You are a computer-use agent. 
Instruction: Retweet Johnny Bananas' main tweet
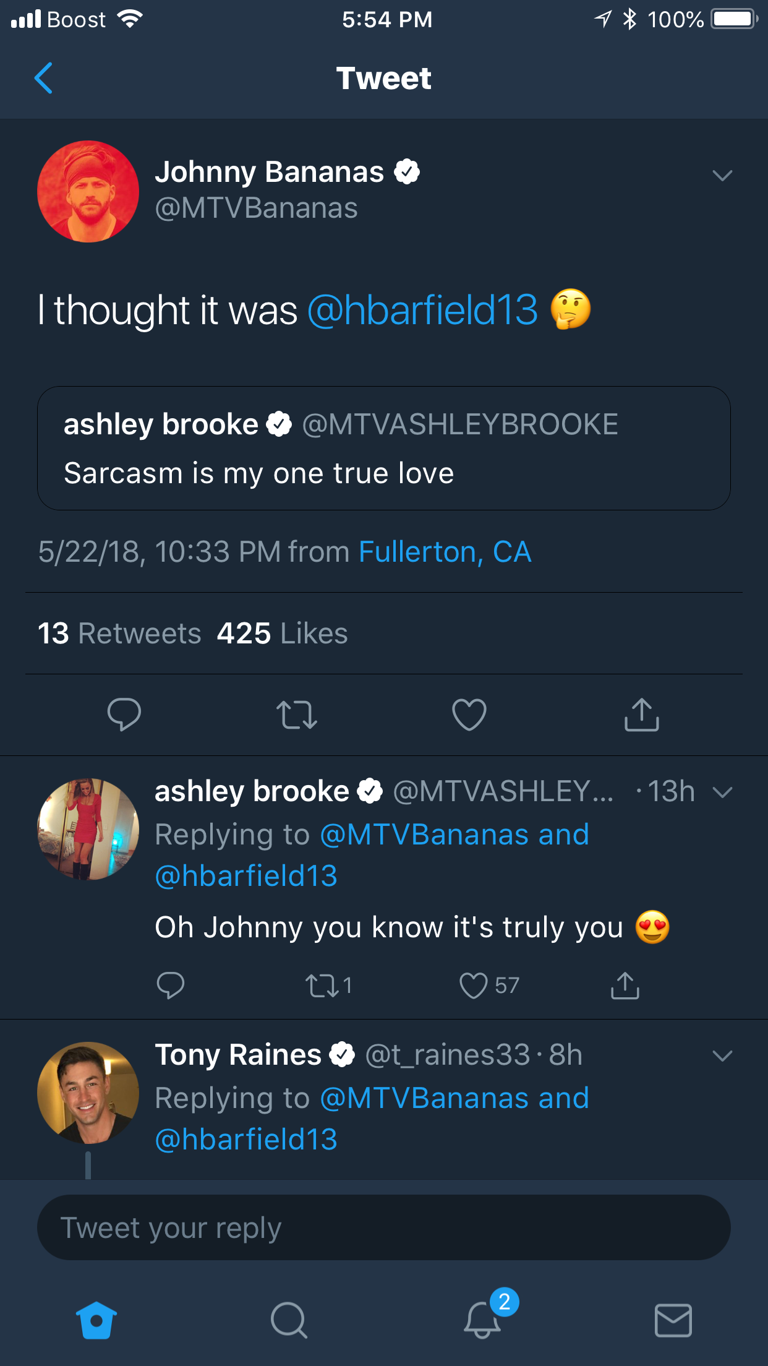(297, 715)
